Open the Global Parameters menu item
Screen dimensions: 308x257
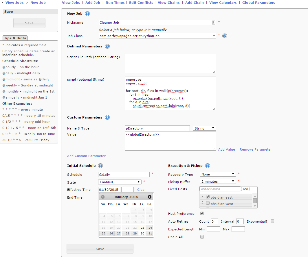[x=258, y=3]
